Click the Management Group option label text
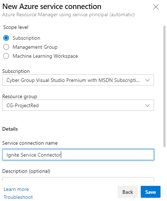The image size is (167, 201). coord(35,47)
